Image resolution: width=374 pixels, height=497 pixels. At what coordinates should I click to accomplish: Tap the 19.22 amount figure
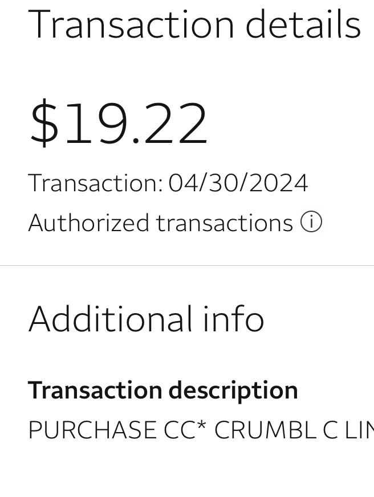[137, 123]
